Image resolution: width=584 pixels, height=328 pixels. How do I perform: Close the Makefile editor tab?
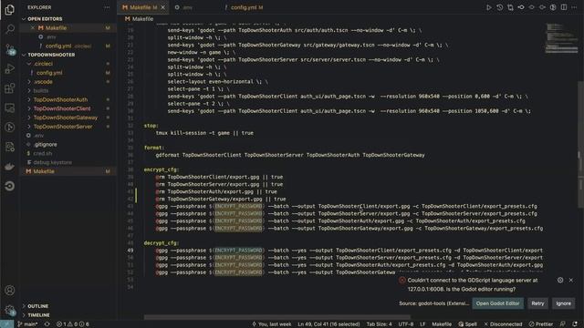(x=162, y=7)
